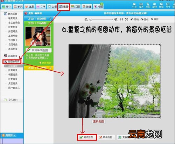Click the manual cutout sample thumbnail
175x144 pixels.
click(x=38, y=36)
